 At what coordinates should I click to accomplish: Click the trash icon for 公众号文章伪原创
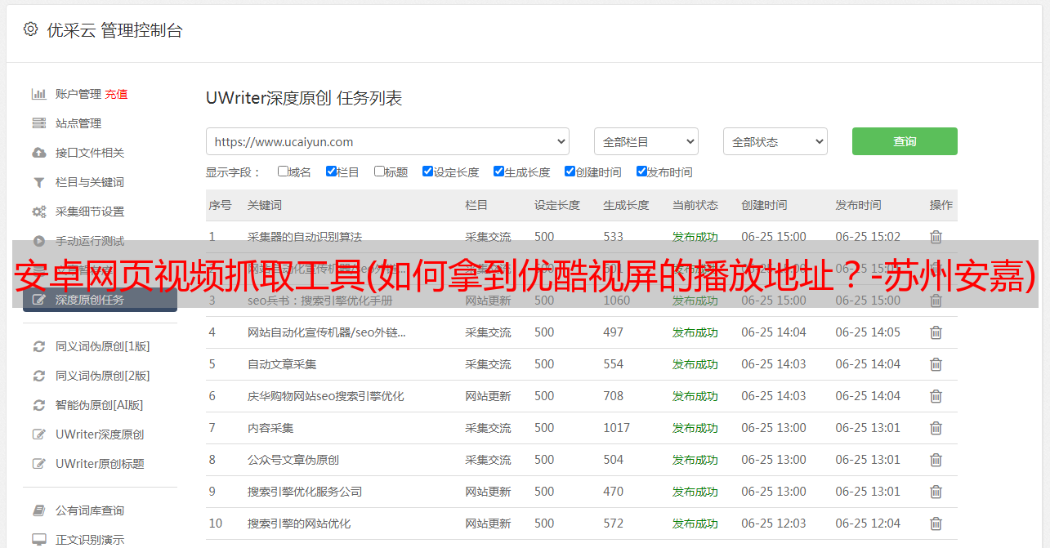[936, 460]
